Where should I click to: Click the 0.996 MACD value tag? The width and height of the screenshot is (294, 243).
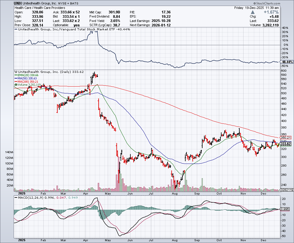[x=285, y=209]
